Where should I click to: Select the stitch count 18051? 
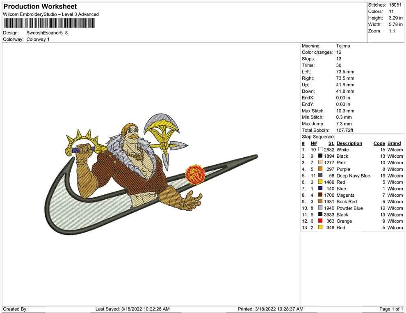(x=395, y=5)
